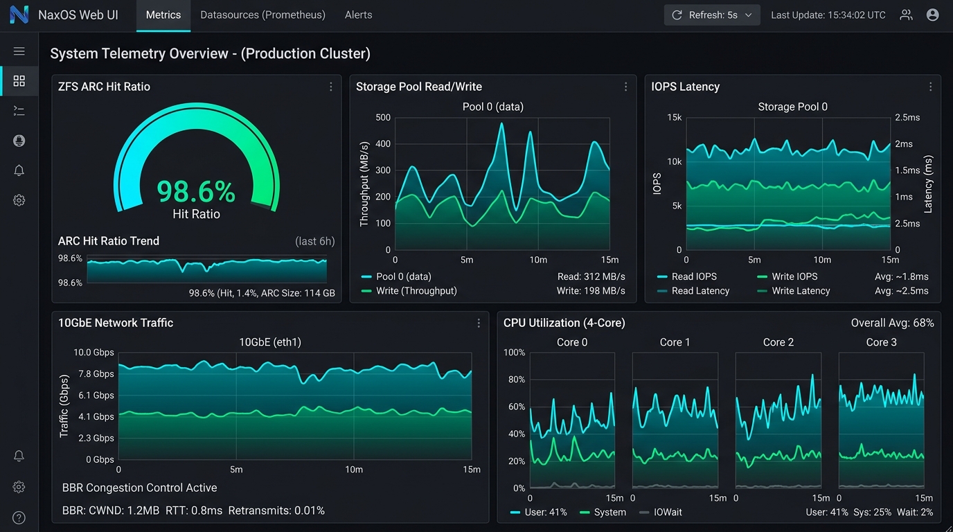The height and width of the screenshot is (532, 953).
Task: Toggle the System CPU legend series
Action: tap(603, 512)
